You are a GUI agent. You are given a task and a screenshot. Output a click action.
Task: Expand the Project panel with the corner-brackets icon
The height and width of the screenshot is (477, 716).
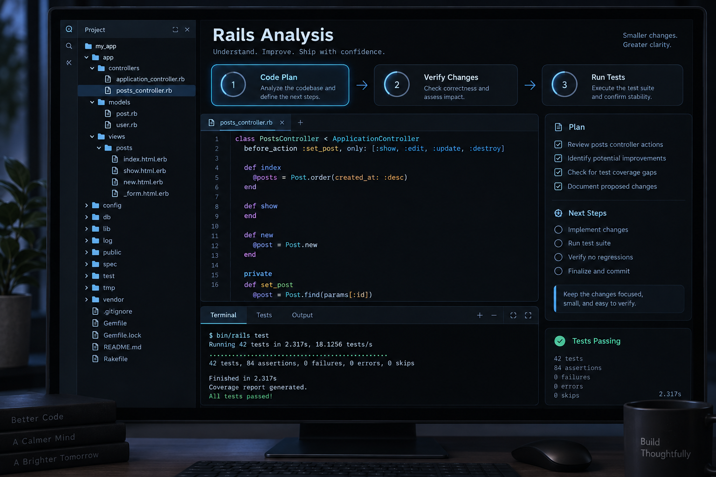click(x=175, y=29)
